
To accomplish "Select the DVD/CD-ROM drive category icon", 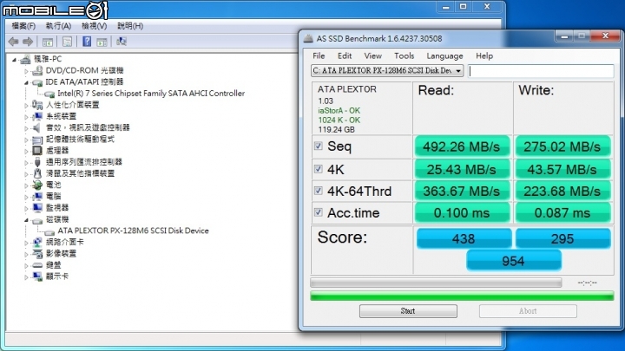I will [x=37, y=71].
